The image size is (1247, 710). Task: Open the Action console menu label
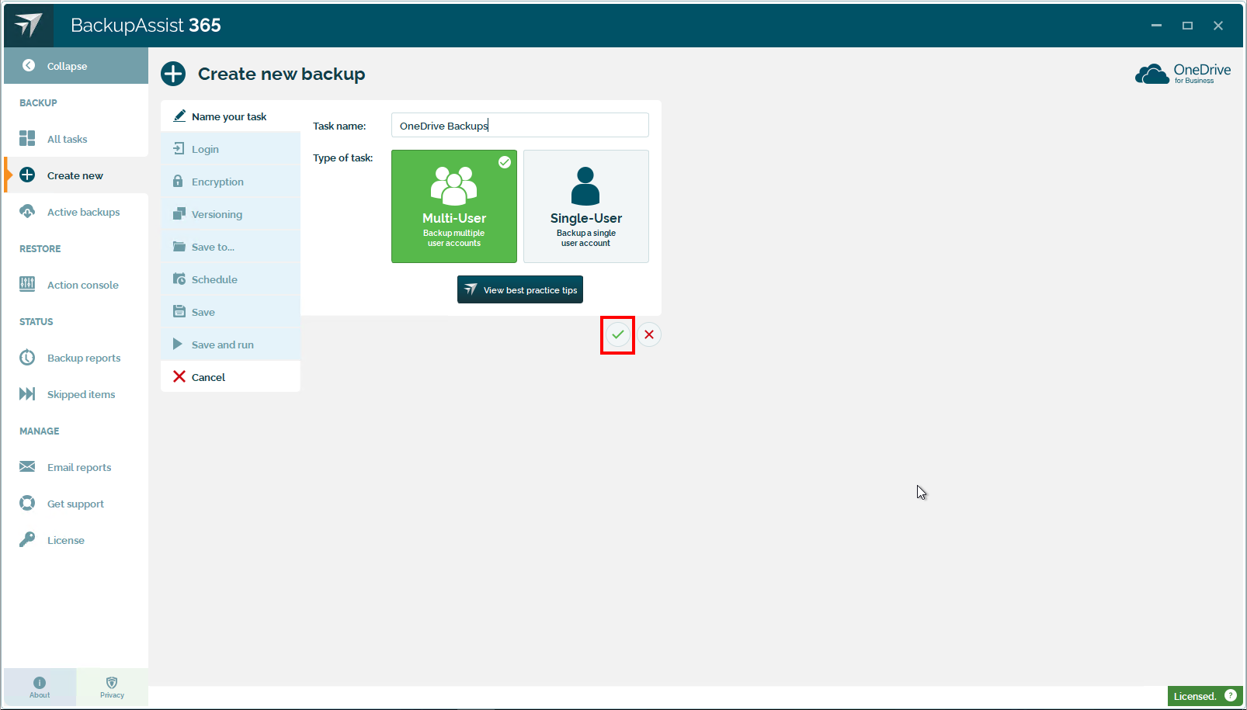point(83,285)
